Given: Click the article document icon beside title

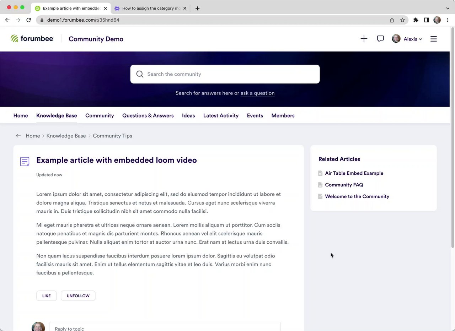Looking at the screenshot, I should pyautogui.click(x=25, y=162).
